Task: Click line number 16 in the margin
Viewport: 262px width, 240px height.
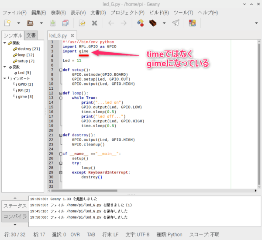Action: tap(51, 112)
